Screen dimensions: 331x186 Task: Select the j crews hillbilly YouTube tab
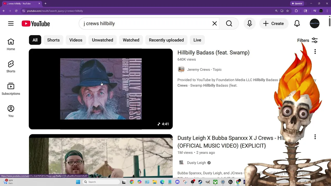coord(22,4)
